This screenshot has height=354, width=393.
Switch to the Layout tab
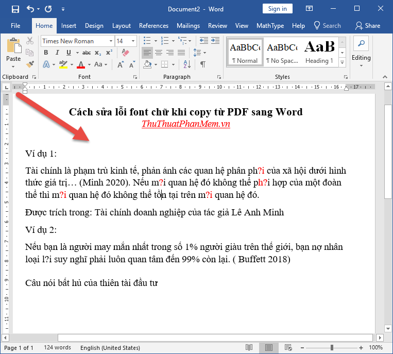click(122, 26)
